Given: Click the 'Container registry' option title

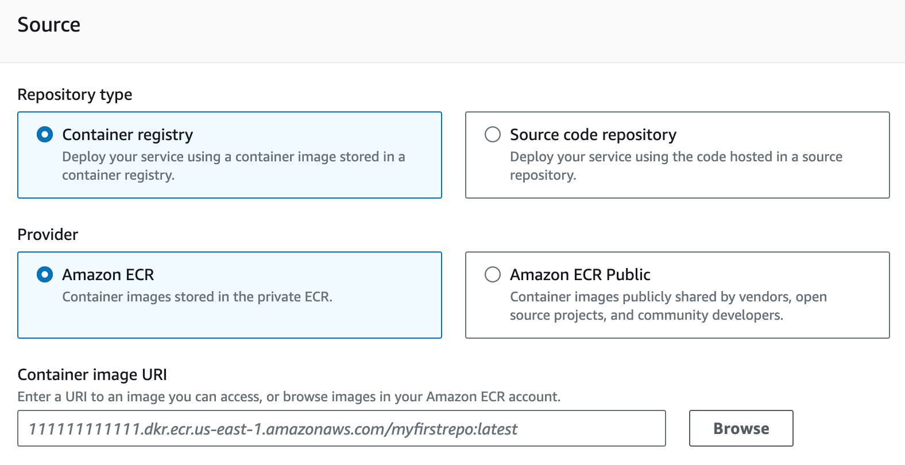Looking at the screenshot, I should [127, 134].
